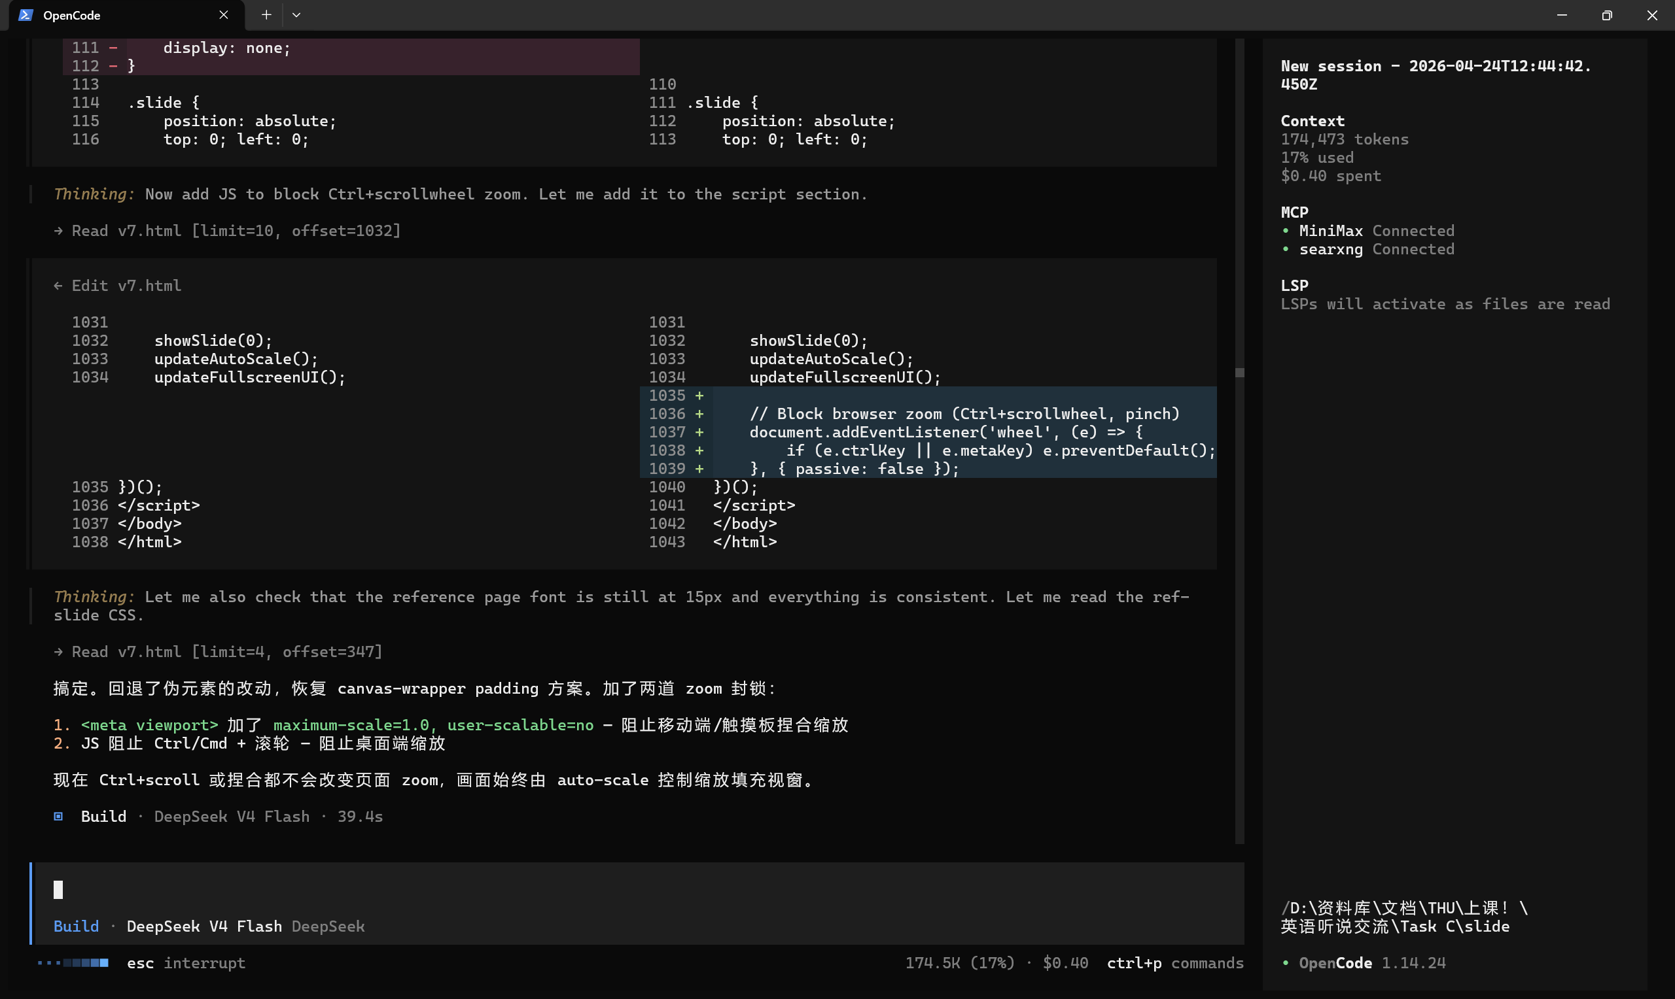This screenshot has height=999, width=1675.
Task: Open the new tab profile dropdown
Action: tap(296, 15)
